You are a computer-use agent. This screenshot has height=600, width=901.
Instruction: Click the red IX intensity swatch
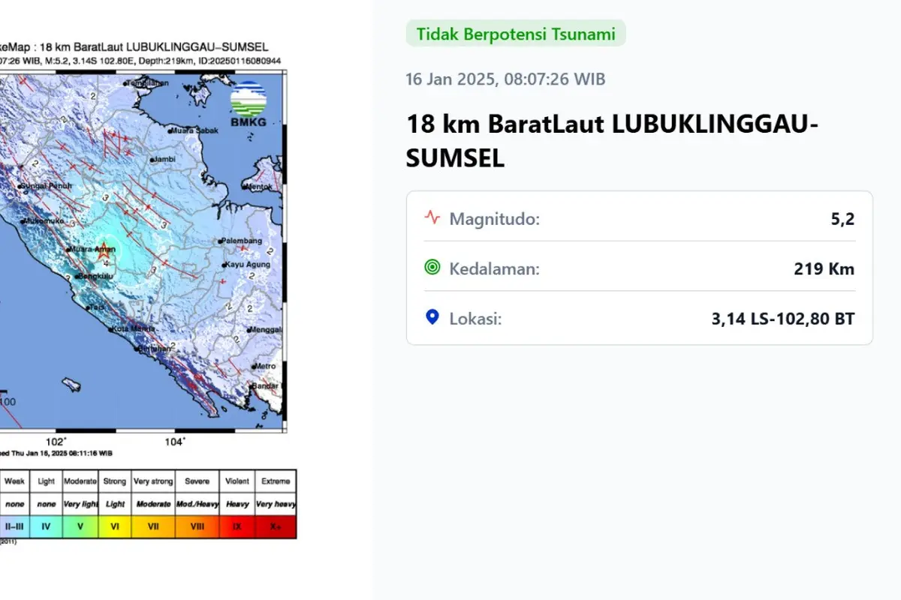(237, 527)
